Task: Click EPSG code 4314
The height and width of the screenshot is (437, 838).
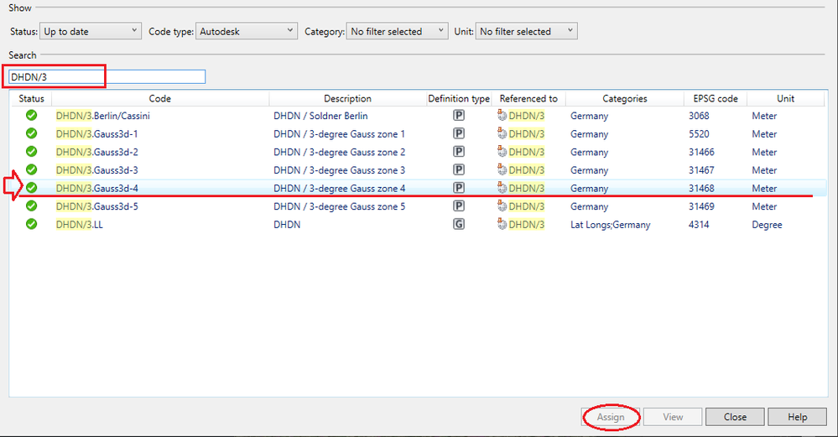Action: [699, 225]
